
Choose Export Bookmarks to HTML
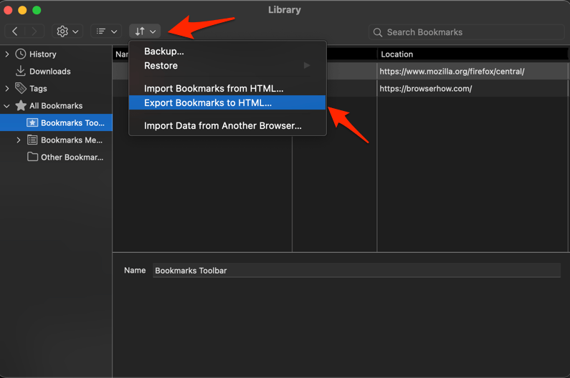pos(208,103)
